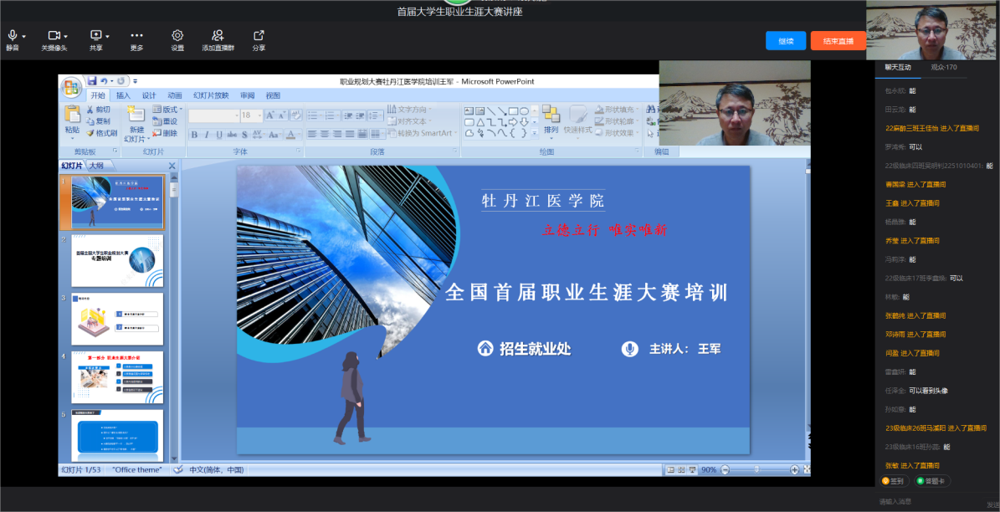The width and height of the screenshot is (1000, 512).
Task: Open the PowerPoint Office button
Action: pyautogui.click(x=71, y=87)
